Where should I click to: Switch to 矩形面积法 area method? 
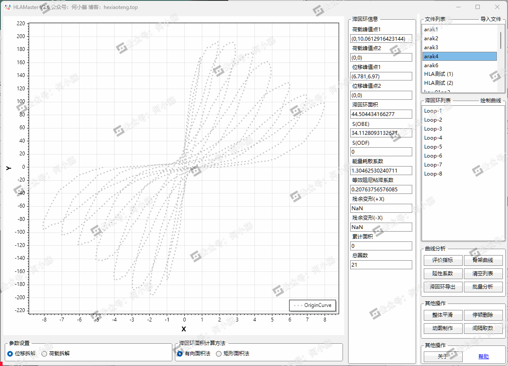tap(219, 354)
